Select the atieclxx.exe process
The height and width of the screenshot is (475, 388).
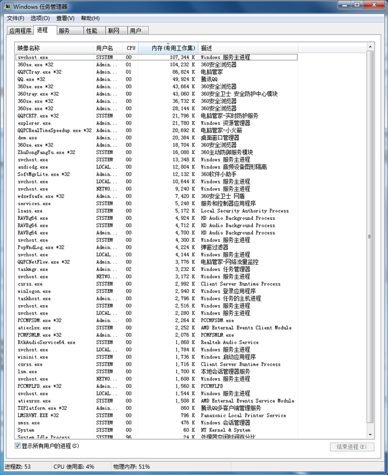pos(156,328)
